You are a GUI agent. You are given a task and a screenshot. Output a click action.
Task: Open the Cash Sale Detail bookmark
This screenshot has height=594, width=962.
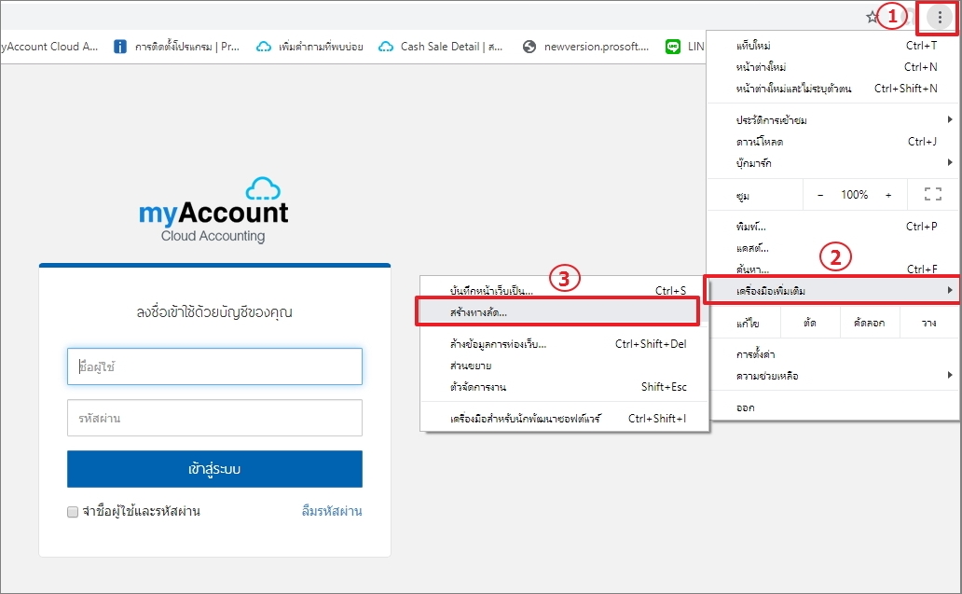click(441, 47)
